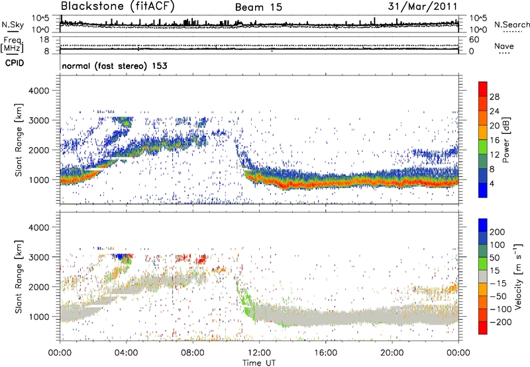Click the "N.Search" legend label
The image size is (530, 367).
click(511, 25)
